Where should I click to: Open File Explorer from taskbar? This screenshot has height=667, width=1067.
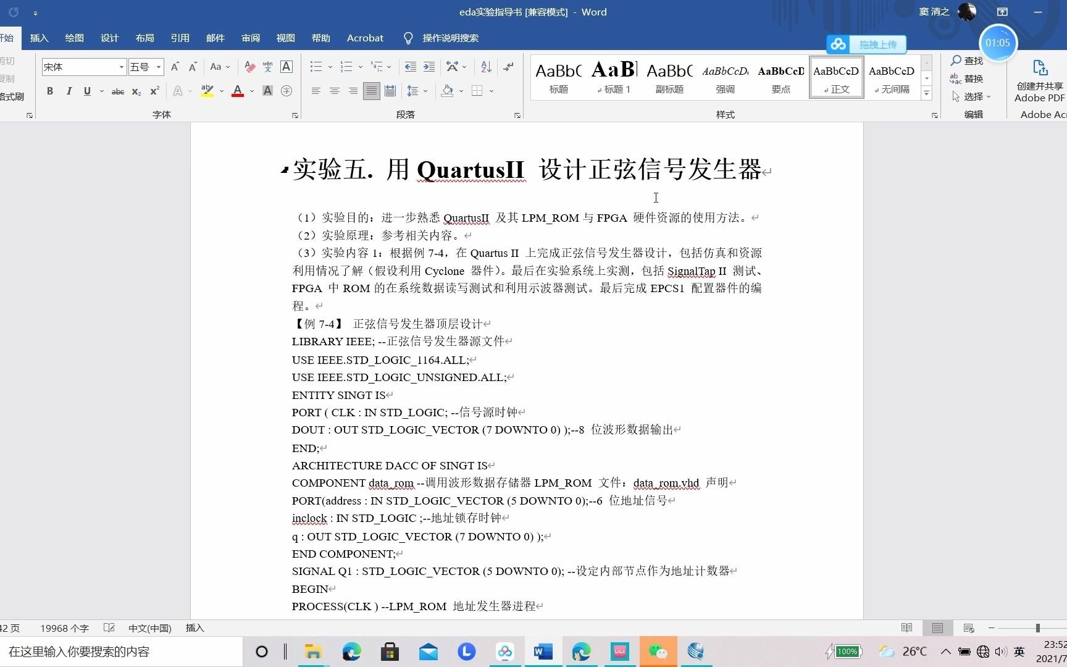coord(313,652)
